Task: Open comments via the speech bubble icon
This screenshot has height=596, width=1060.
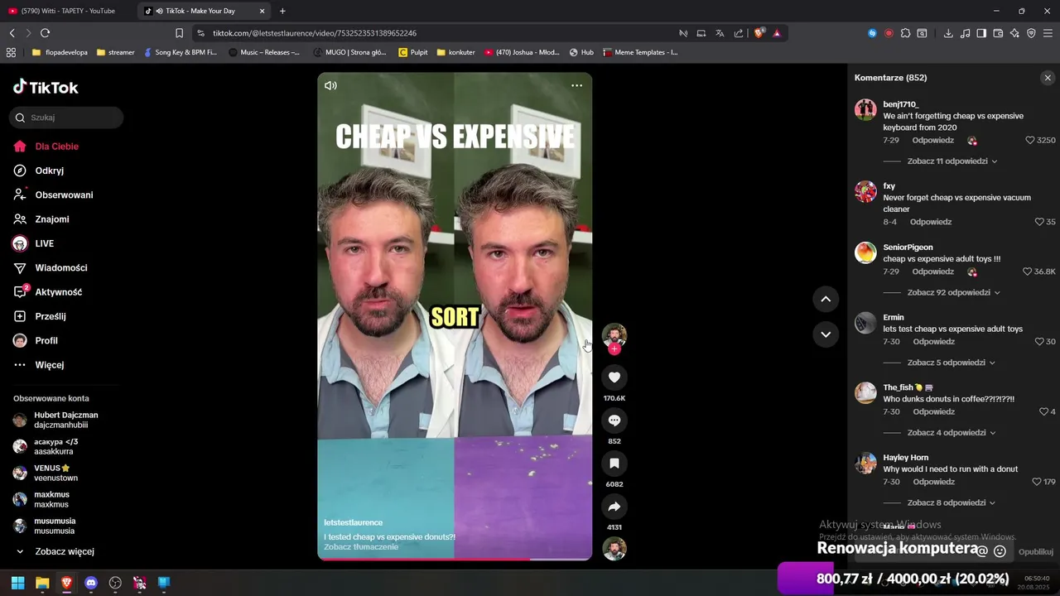Action: (x=614, y=421)
